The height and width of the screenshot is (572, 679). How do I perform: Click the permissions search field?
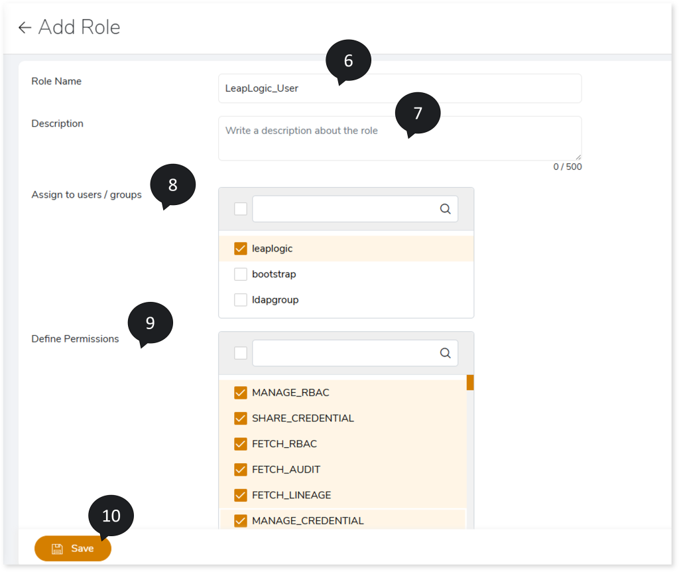[355, 353]
